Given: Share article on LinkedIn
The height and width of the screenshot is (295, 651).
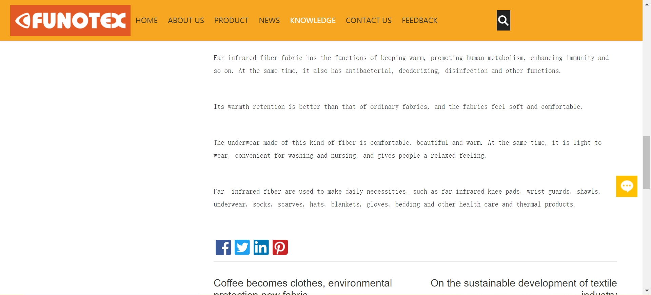Looking at the screenshot, I should point(261,247).
